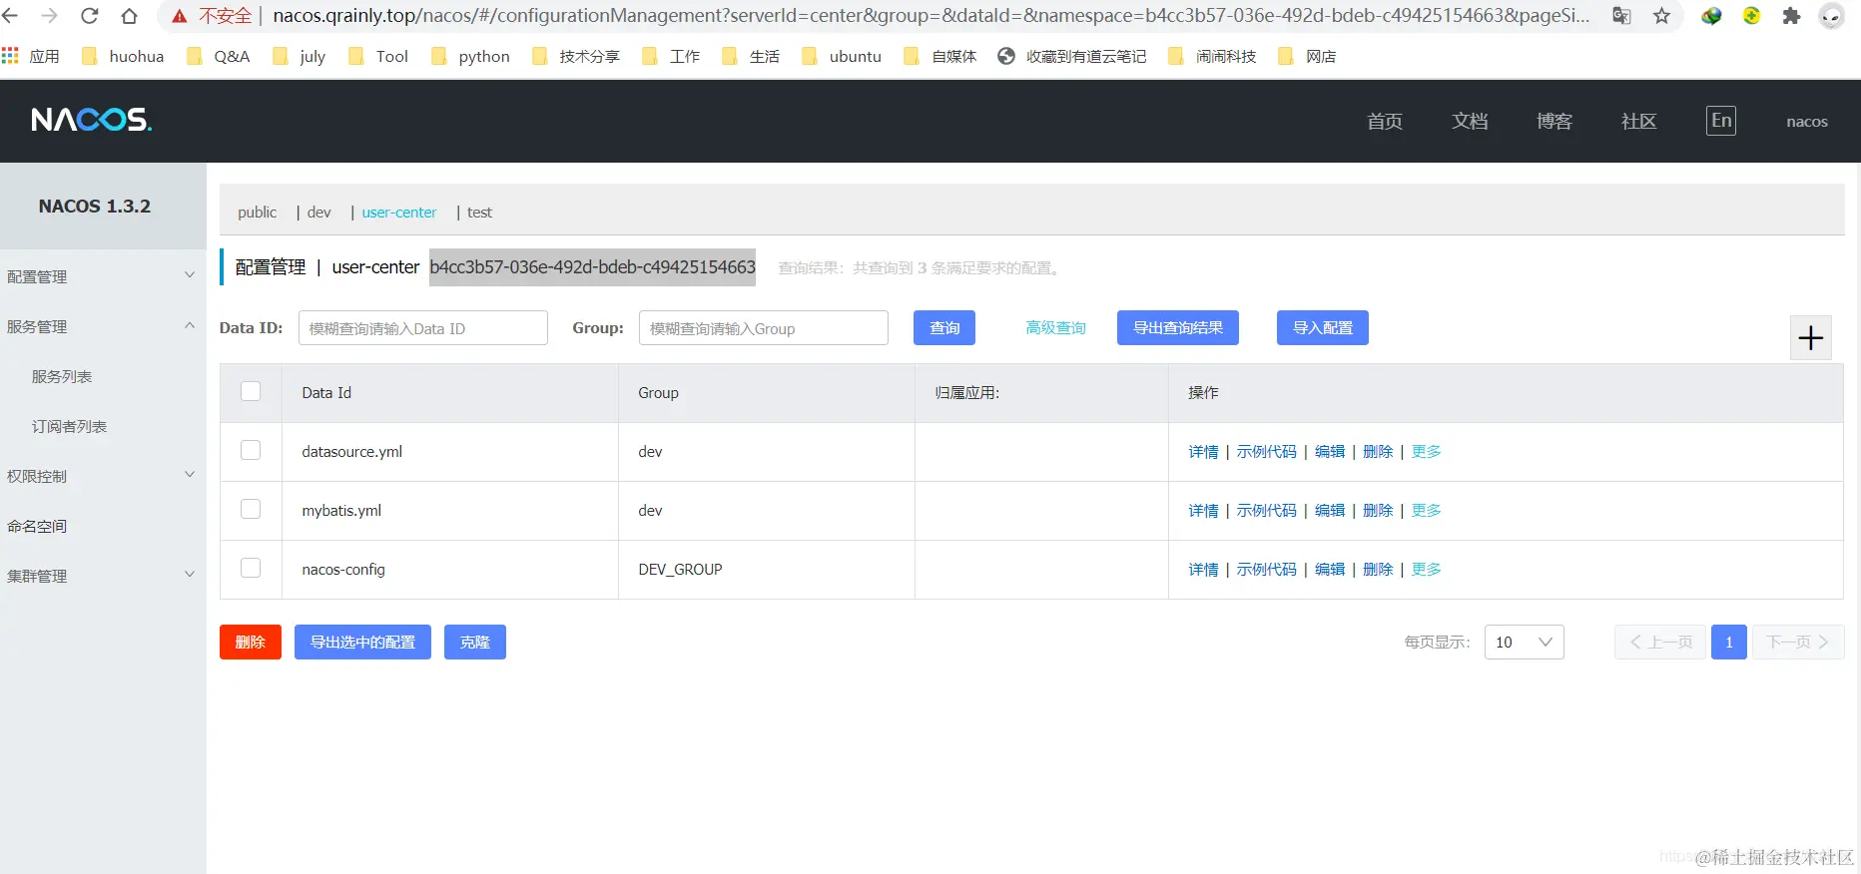Switch language with En button
The width and height of the screenshot is (1861, 874).
[x=1721, y=121]
